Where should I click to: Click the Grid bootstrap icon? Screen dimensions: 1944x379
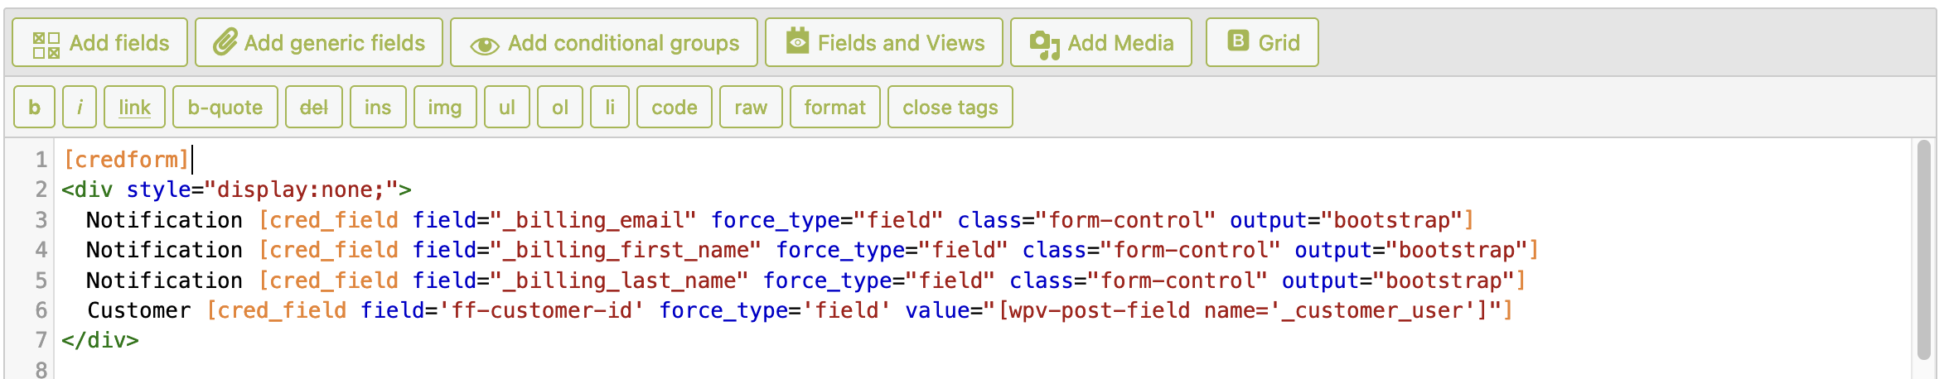[x=1238, y=41]
